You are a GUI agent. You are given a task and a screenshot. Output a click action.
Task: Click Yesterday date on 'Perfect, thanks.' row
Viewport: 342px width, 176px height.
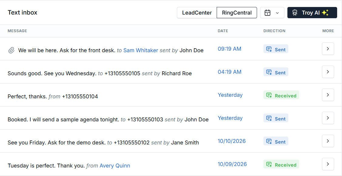[230, 95]
